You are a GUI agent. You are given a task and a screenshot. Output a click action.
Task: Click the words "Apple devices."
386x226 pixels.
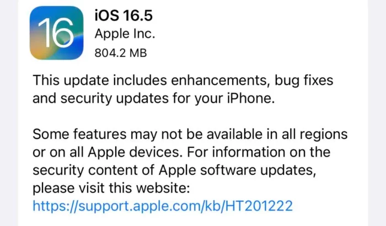coord(135,152)
